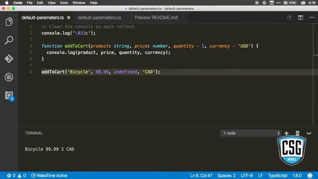Open the Explorer files view
The height and width of the screenshot is (179, 318).
9,22
